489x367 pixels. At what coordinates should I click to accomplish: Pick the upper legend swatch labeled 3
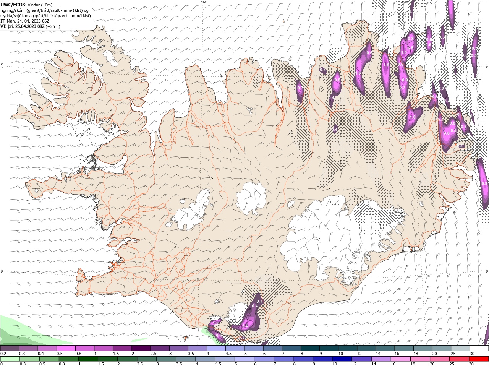point(178,348)
